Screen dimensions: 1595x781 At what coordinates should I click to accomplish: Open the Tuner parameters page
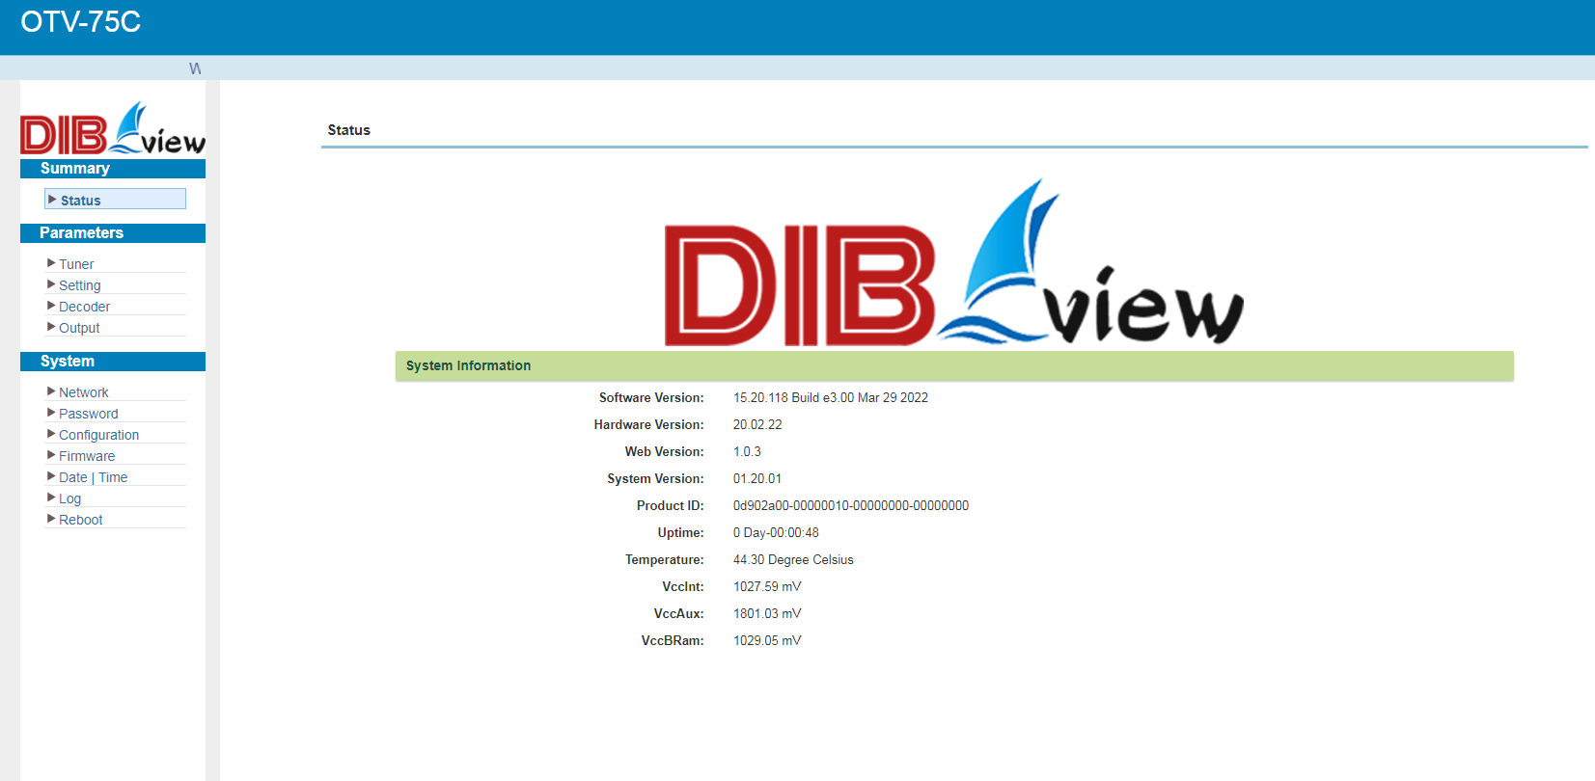(x=76, y=264)
